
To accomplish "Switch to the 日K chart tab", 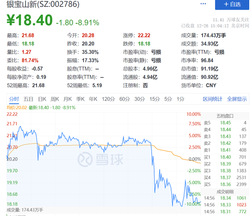I will 42,99.
